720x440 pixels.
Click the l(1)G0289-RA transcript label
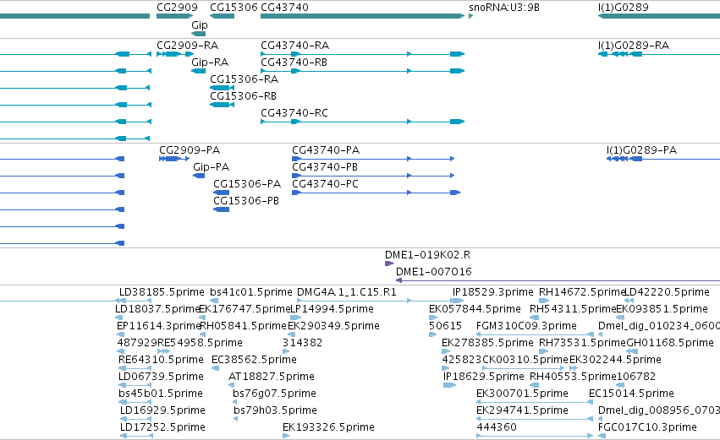(x=633, y=46)
